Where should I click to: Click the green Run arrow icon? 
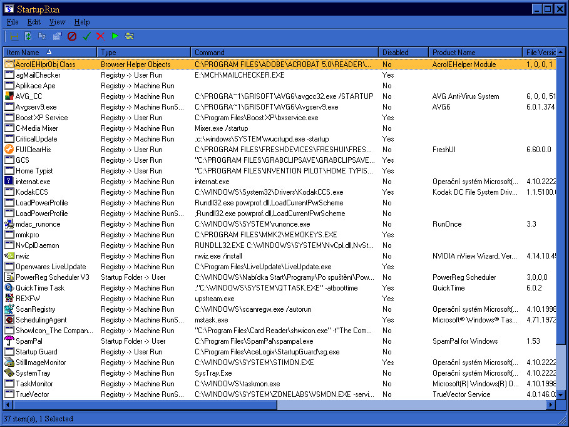pyautogui.click(x=115, y=36)
